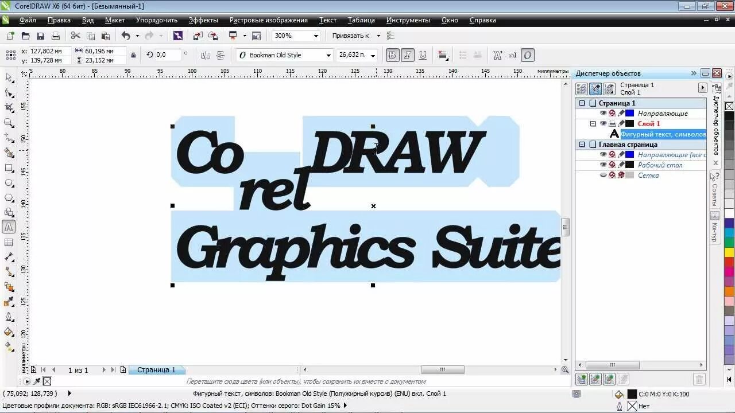Select the Freehand drawing tool

pos(9,138)
